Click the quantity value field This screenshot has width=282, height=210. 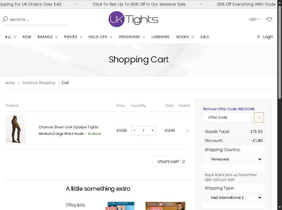point(143,130)
